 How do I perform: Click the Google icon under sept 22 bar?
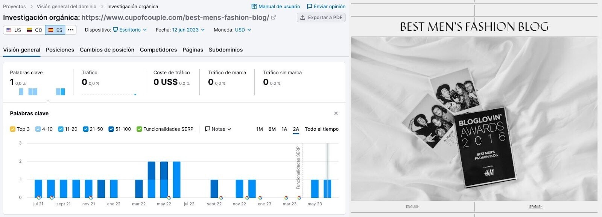tap(221, 198)
